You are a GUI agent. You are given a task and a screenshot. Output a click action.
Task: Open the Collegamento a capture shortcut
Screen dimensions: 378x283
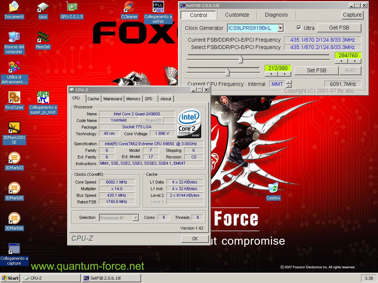click(x=14, y=249)
